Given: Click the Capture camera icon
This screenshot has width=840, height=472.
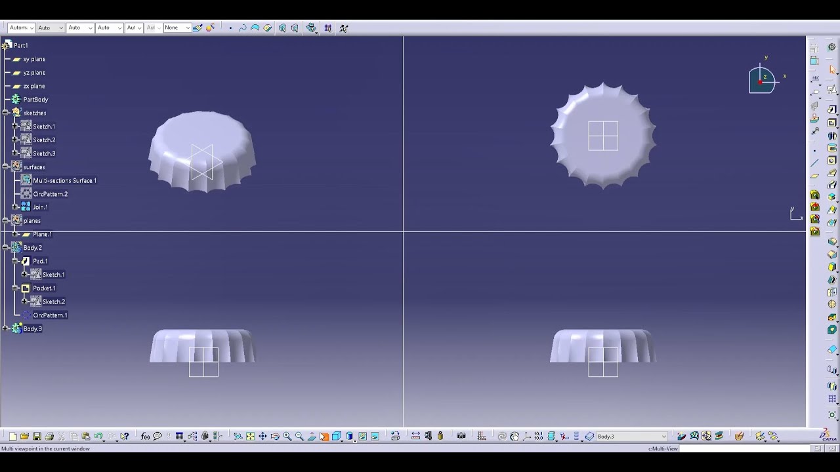Looking at the screenshot, I should tap(461, 436).
